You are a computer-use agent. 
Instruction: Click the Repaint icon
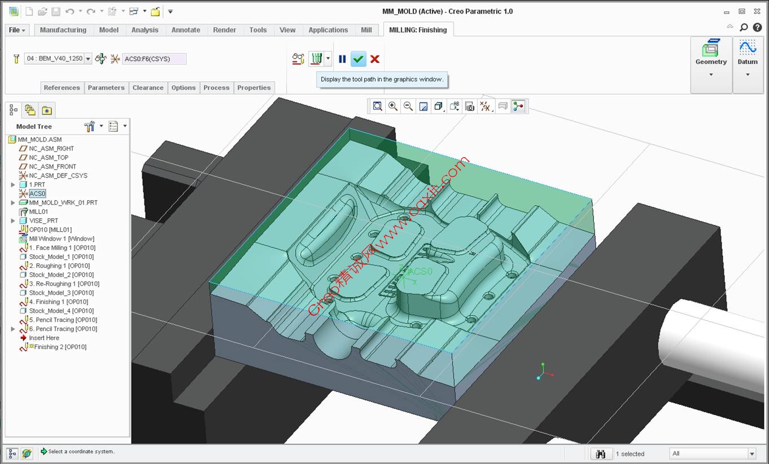click(x=423, y=106)
